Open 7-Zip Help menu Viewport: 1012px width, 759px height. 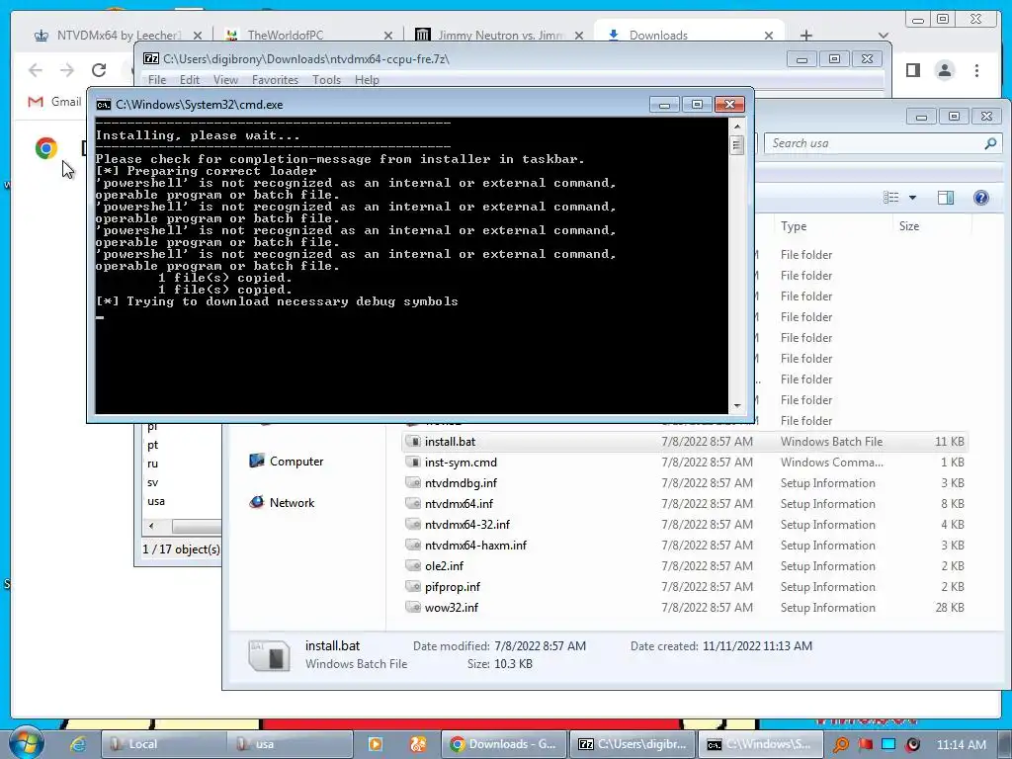pos(367,80)
